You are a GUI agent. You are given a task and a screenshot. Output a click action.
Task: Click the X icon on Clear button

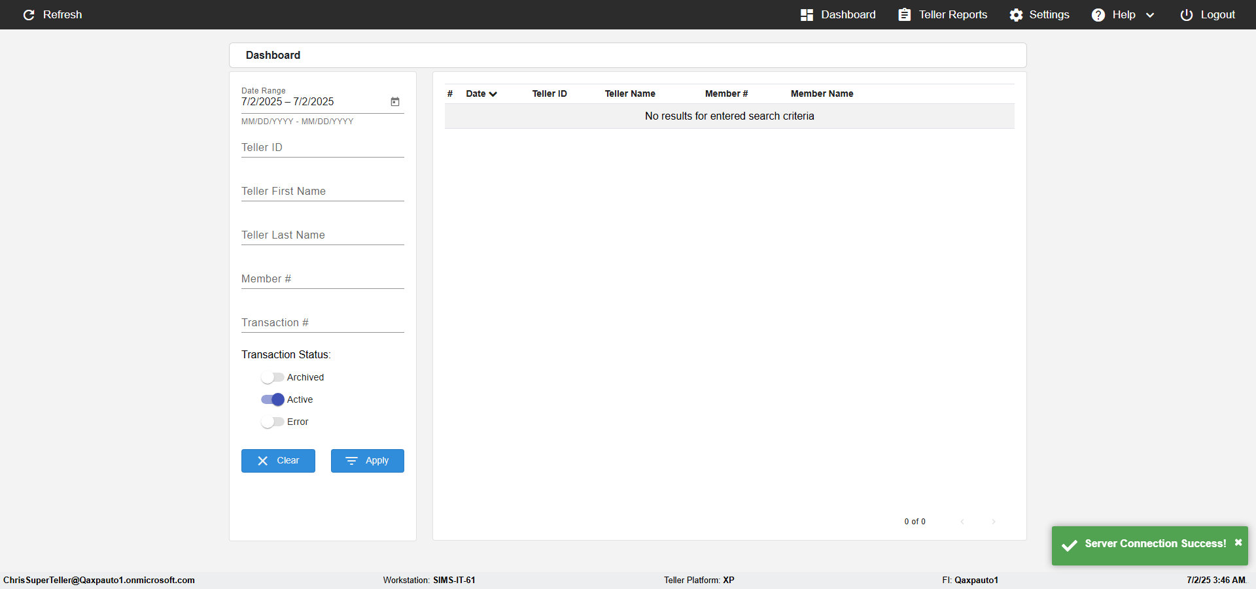(x=263, y=461)
